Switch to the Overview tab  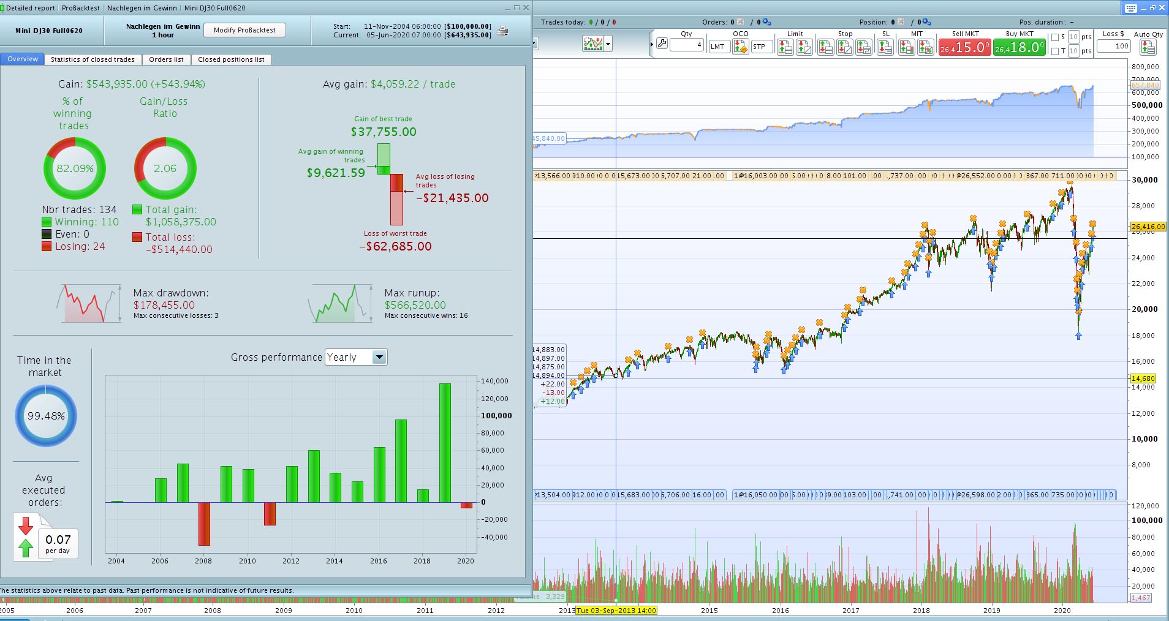[23, 59]
